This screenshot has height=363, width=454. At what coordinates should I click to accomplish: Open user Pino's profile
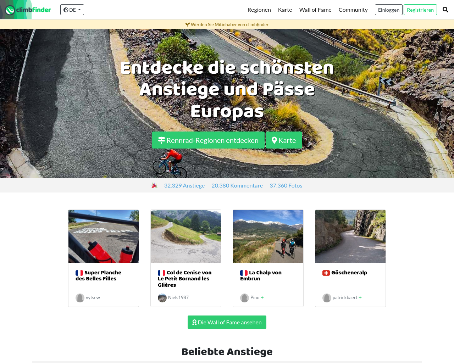(x=255, y=297)
